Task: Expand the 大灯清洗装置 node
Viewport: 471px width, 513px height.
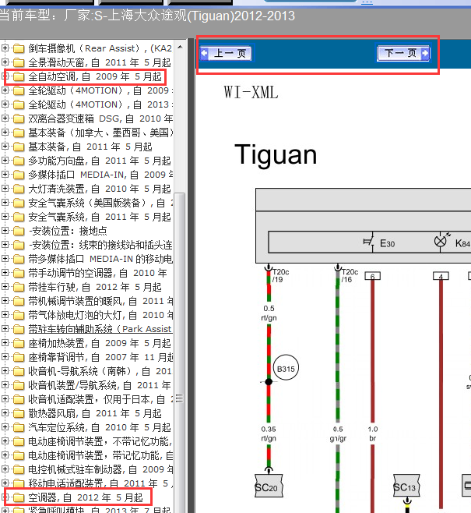Action: coord(5,189)
